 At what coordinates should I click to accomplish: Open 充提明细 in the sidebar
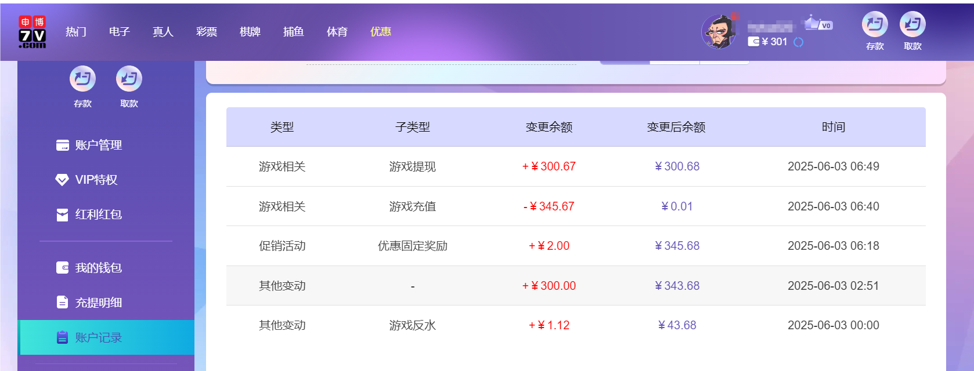pyautogui.click(x=98, y=303)
